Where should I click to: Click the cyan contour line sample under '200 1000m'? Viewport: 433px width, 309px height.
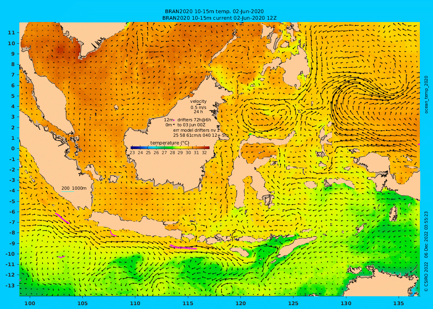pyautogui.click(x=68, y=192)
